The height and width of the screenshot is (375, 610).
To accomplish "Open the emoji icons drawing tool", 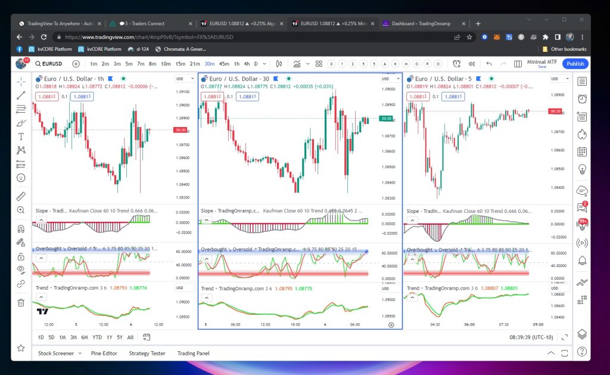I will coord(21,178).
